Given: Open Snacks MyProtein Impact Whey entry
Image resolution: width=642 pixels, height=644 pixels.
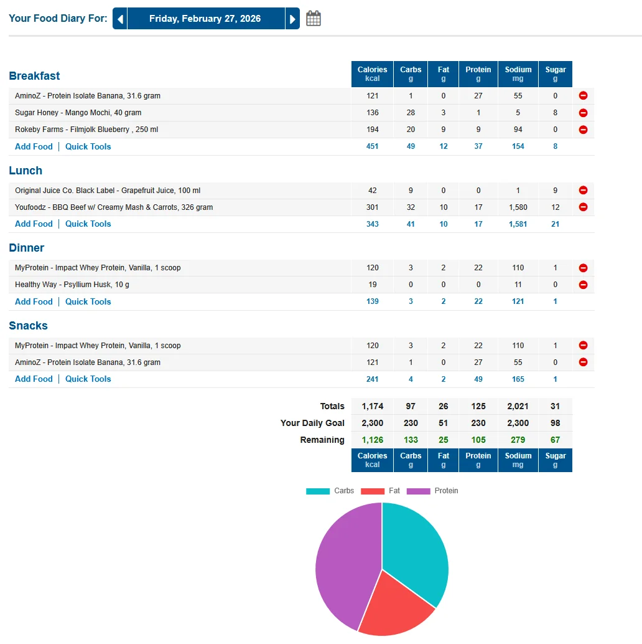Looking at the screenshot, I should (x=98, y=346).
